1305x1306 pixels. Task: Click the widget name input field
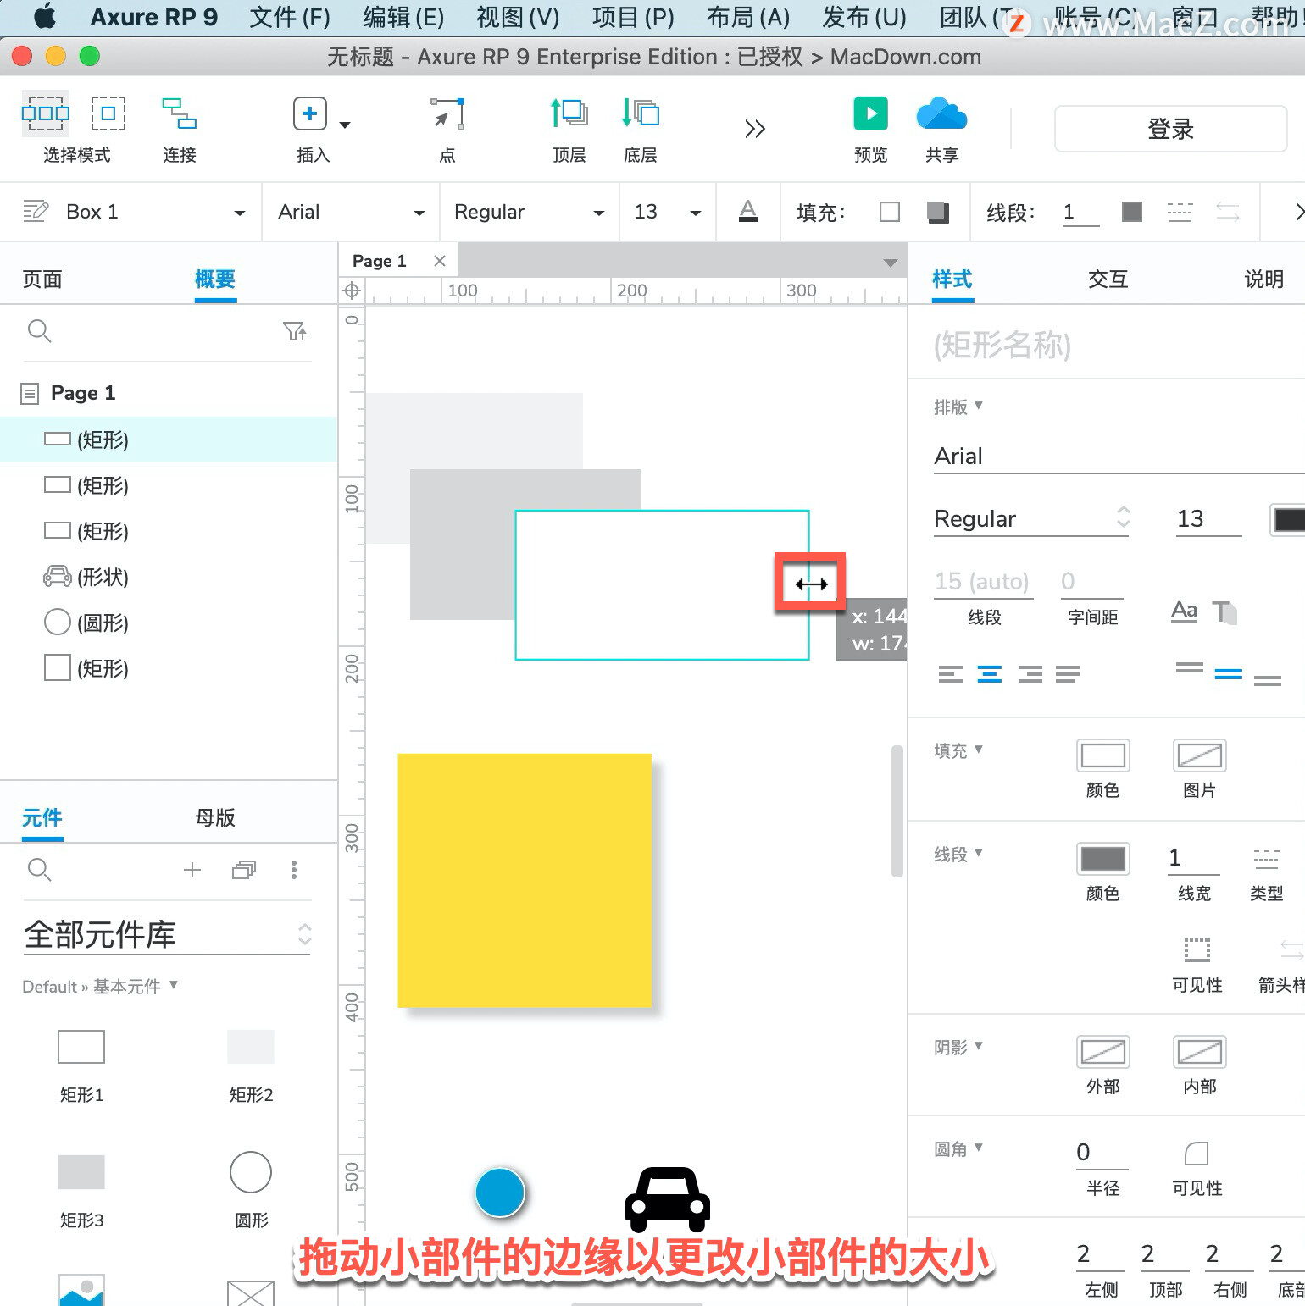[x=1117, y=345]
